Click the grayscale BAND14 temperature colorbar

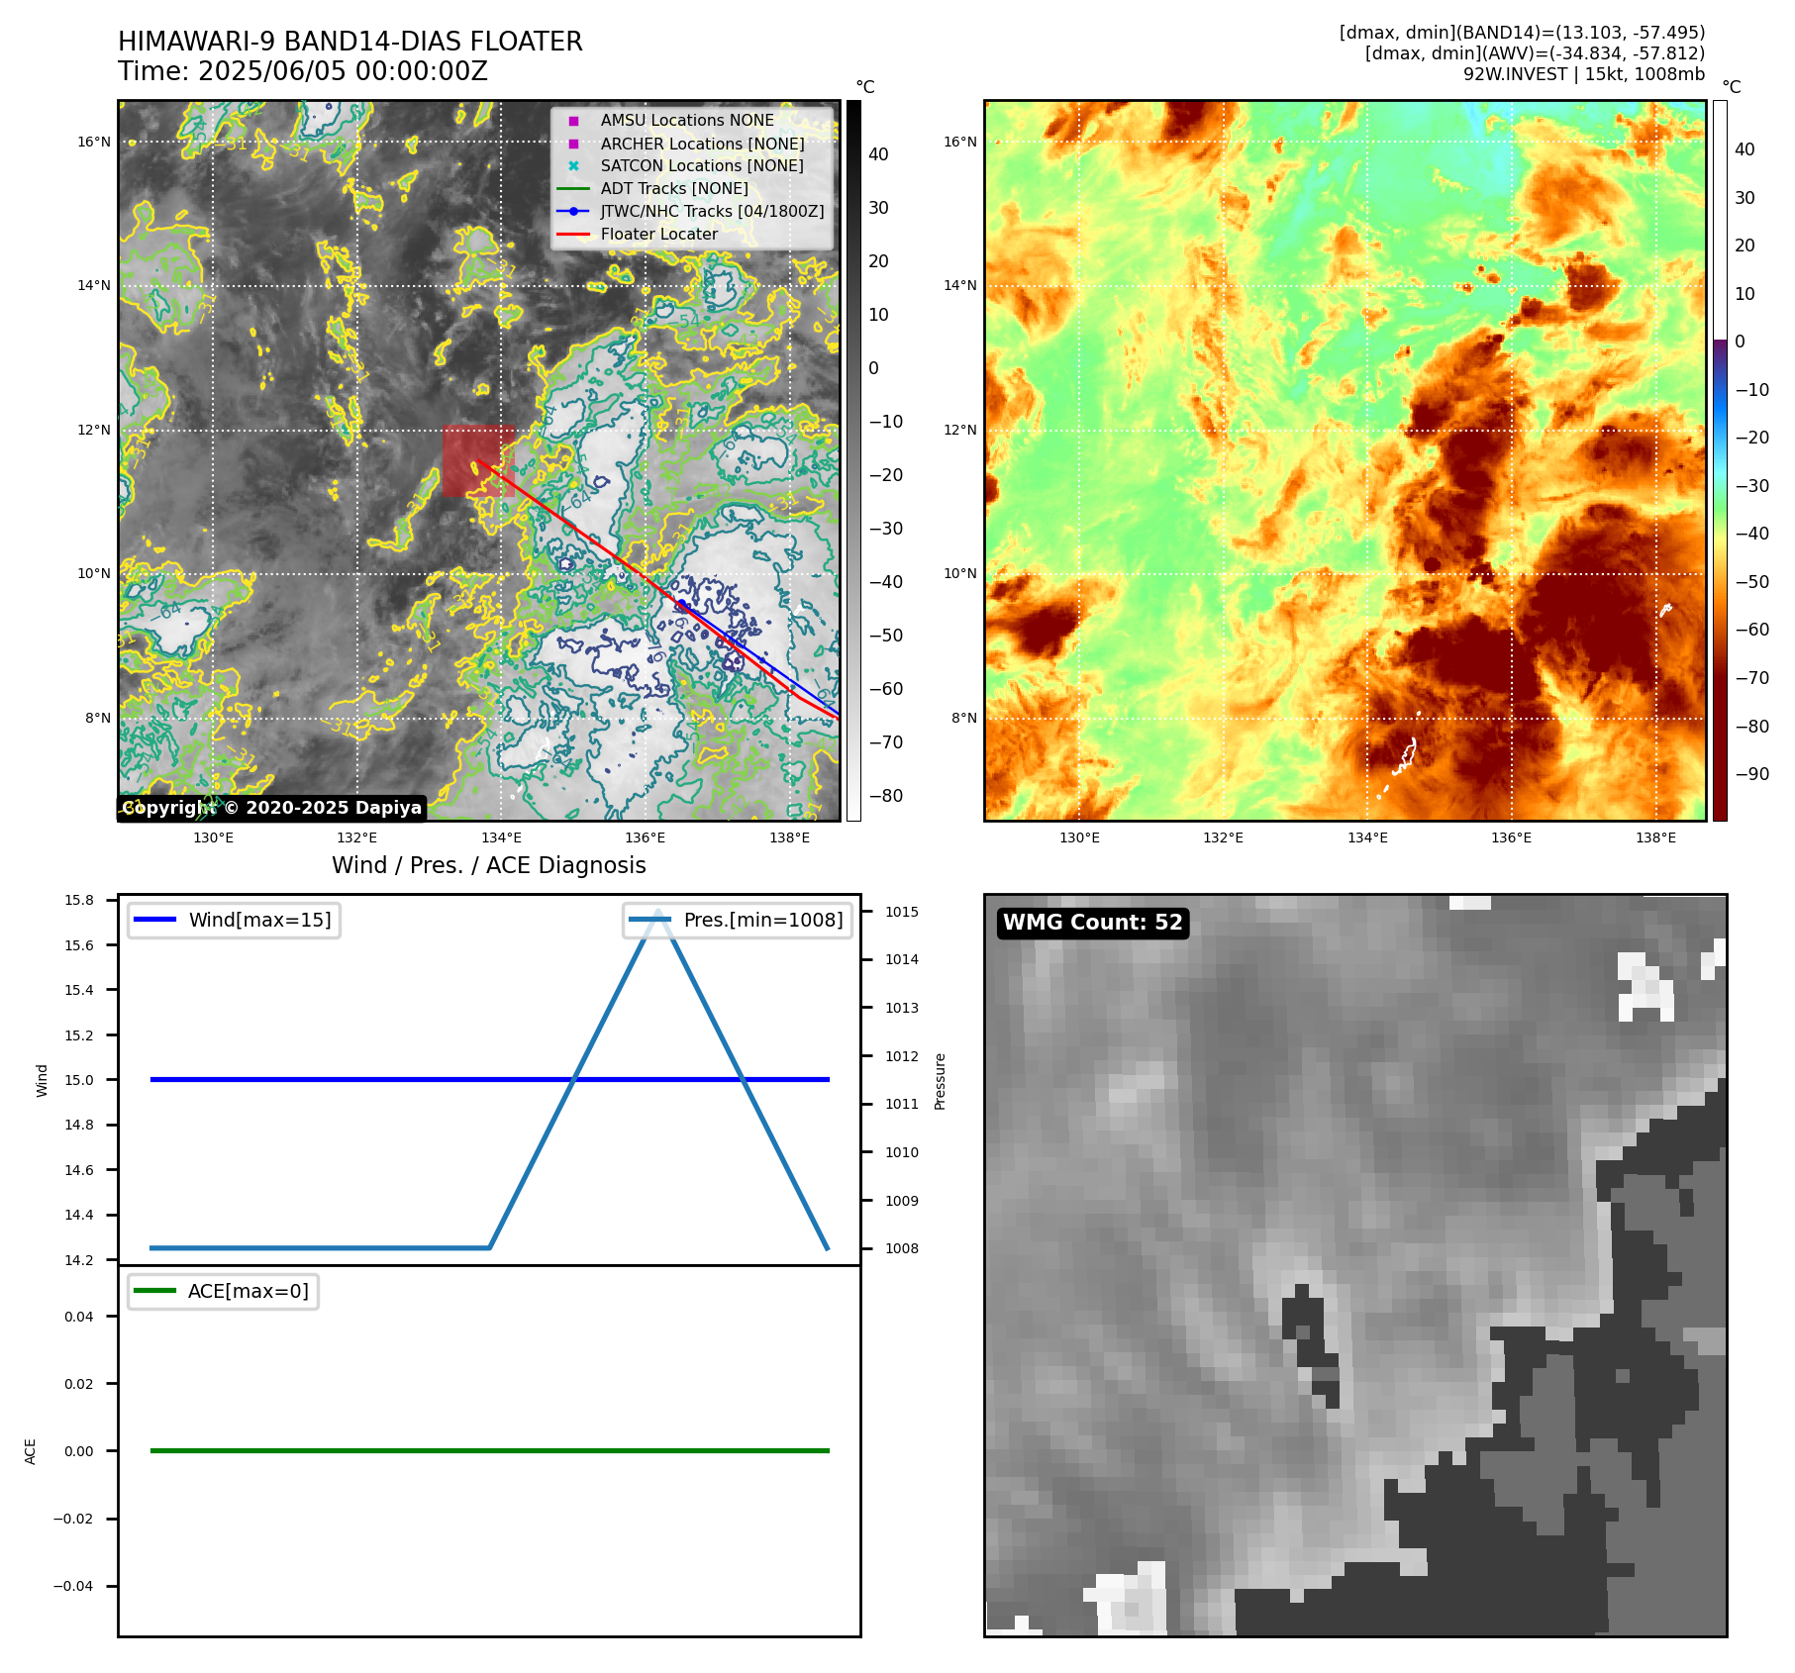853,460
